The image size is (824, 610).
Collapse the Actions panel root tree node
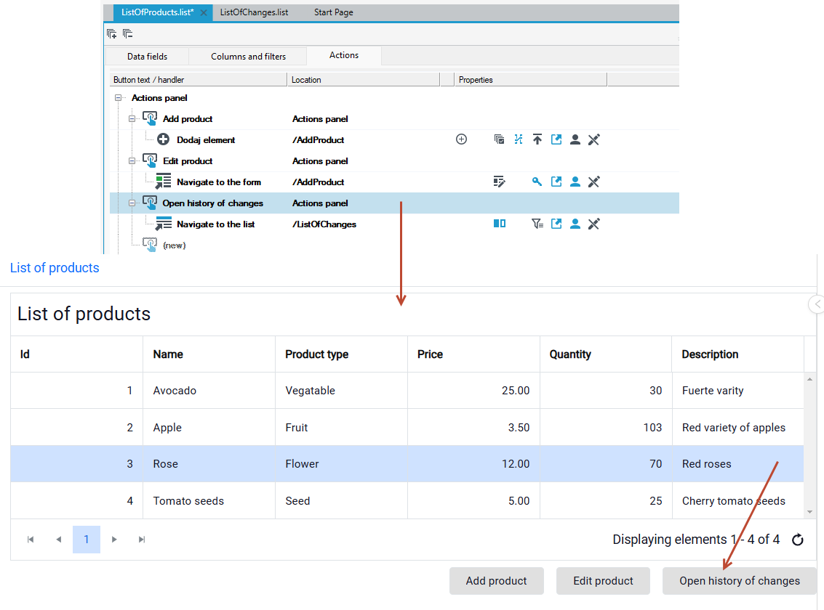click(119, 98)
